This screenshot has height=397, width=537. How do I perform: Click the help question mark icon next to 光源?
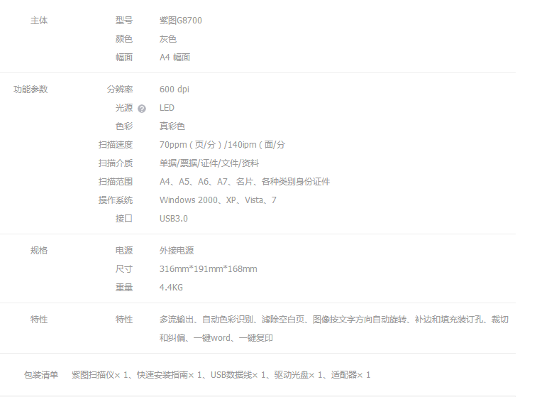142,109
